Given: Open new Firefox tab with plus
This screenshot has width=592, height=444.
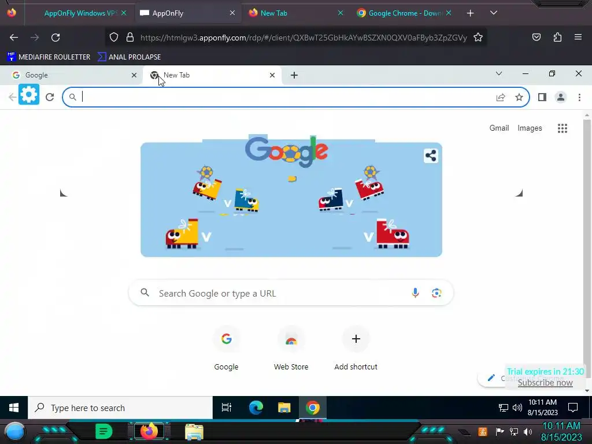Looking at the screenshot, I should (x=470, y=13).
